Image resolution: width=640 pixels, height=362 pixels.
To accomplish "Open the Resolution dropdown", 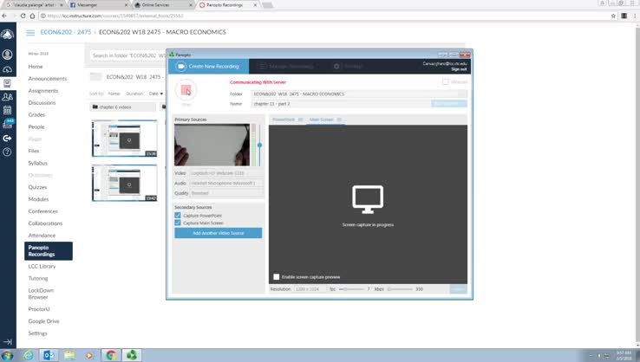I will coord(310,289).
